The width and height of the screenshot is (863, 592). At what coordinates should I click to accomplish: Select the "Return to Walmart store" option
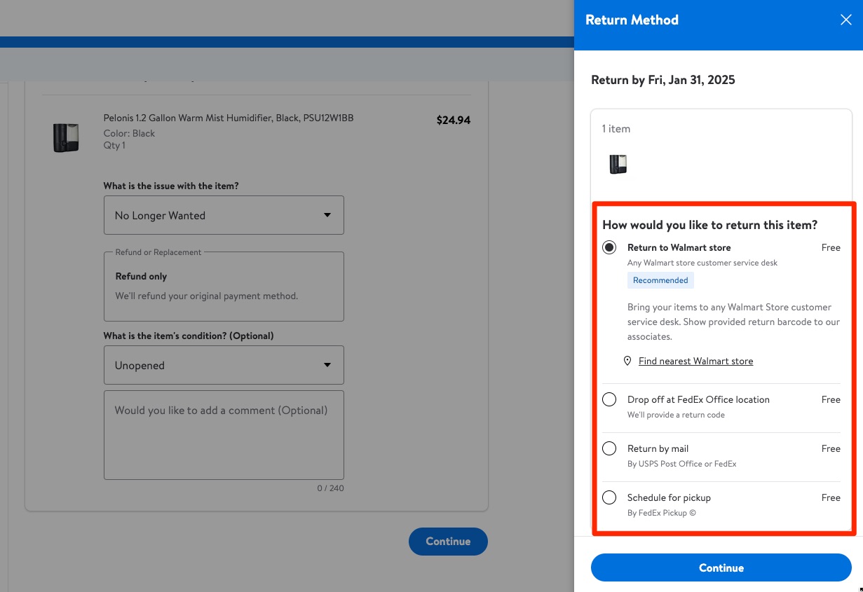609,247
